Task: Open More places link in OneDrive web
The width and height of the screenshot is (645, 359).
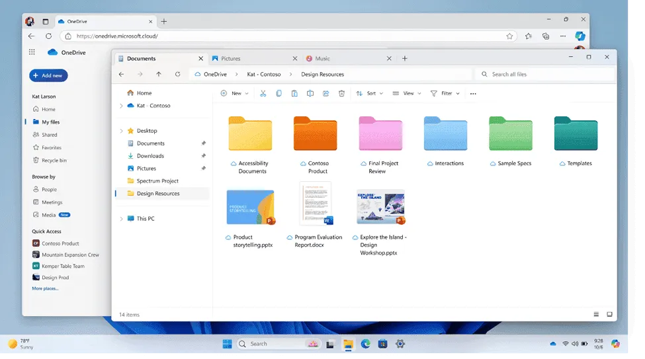Action: 45,289
